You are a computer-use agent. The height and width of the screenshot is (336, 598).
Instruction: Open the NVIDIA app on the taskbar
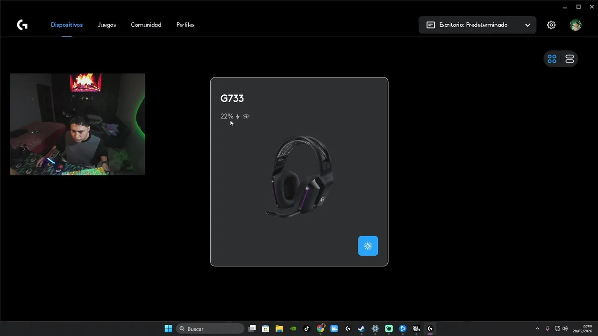tap(293, 329)
